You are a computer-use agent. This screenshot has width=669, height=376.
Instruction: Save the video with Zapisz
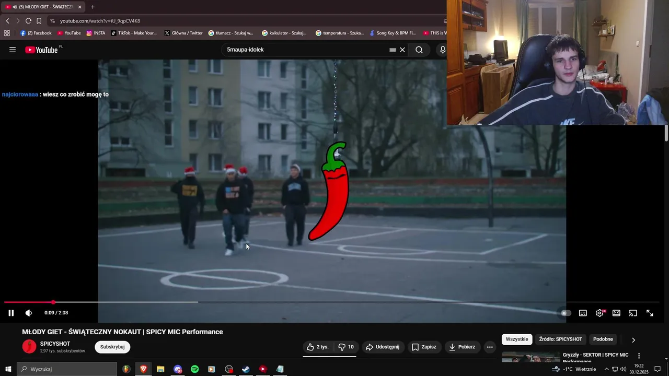(x=424, y=347)
